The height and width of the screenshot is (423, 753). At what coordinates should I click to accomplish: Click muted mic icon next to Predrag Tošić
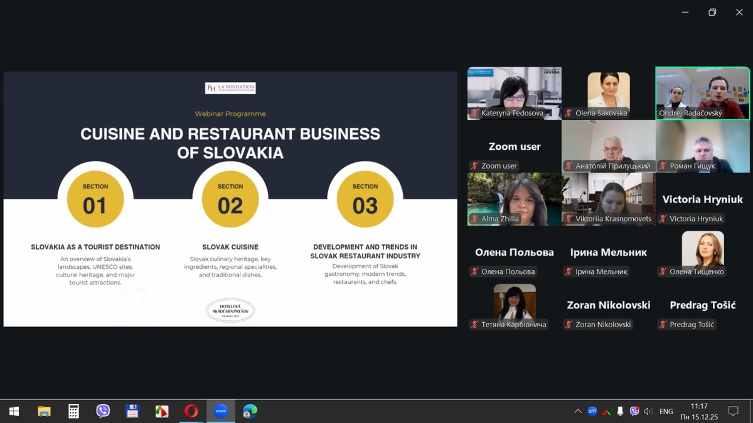coord(663,325)
